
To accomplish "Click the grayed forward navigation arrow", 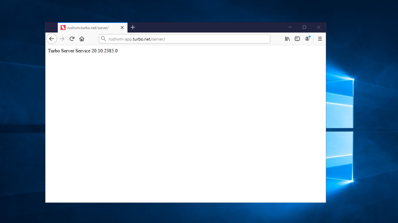I will (62, 39).
